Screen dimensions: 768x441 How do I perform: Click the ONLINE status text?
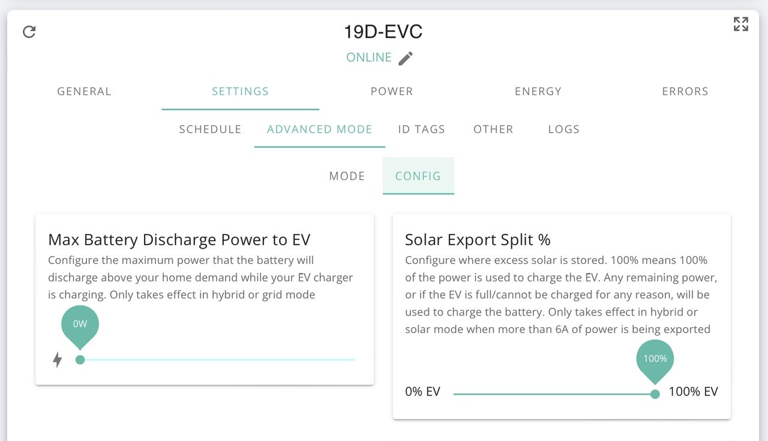[x=369, y=58]
